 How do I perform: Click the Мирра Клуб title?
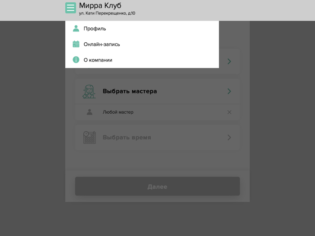click(100, 5)
